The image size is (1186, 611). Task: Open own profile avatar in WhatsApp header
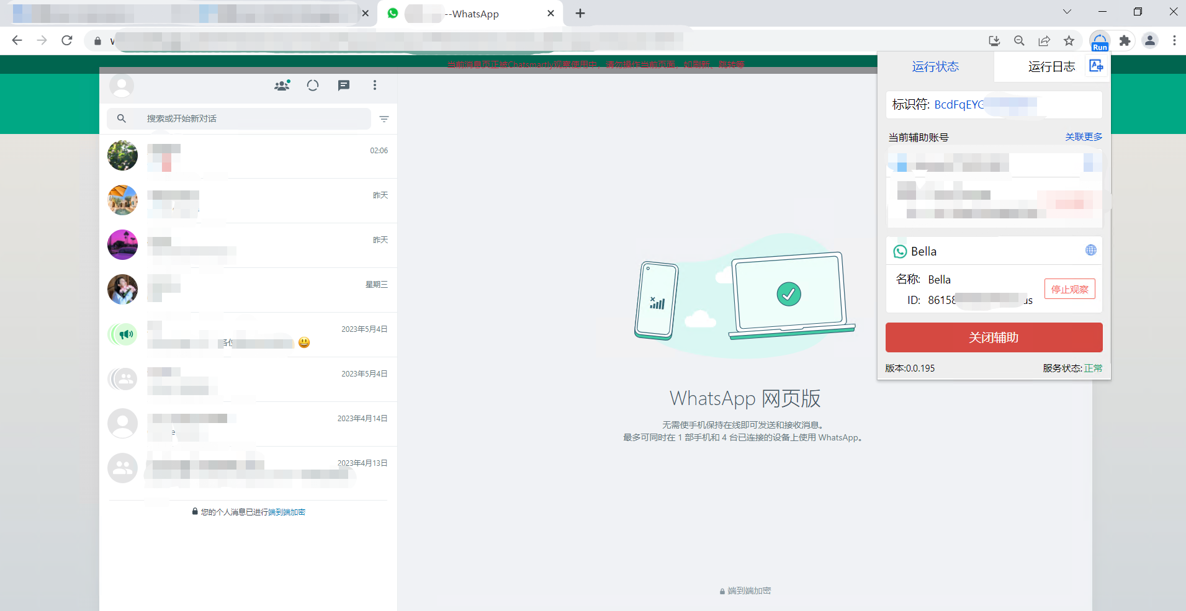(x=122, y=86)
